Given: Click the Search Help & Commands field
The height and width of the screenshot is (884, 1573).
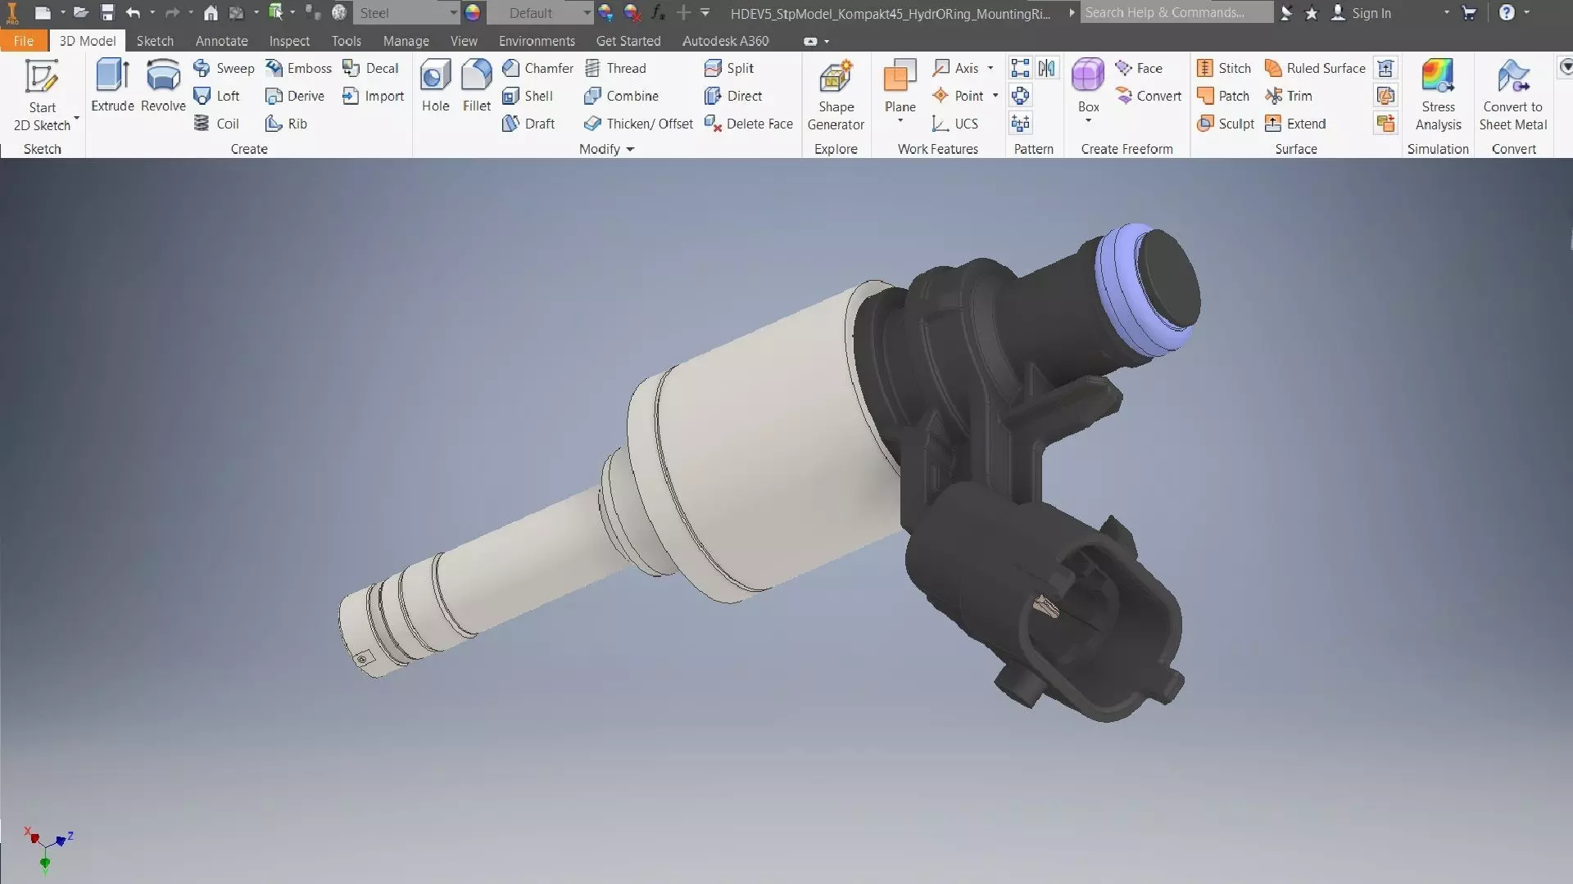Looking at the screenshot, I should (1176, 12).
